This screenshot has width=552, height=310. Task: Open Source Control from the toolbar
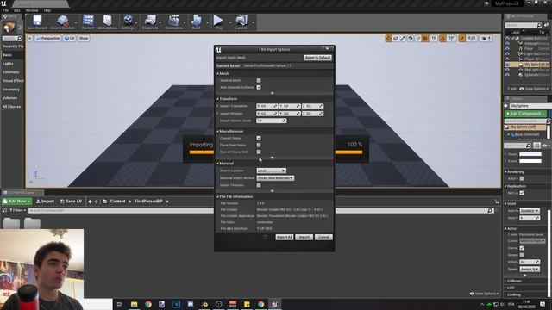(x=62, y=22)
